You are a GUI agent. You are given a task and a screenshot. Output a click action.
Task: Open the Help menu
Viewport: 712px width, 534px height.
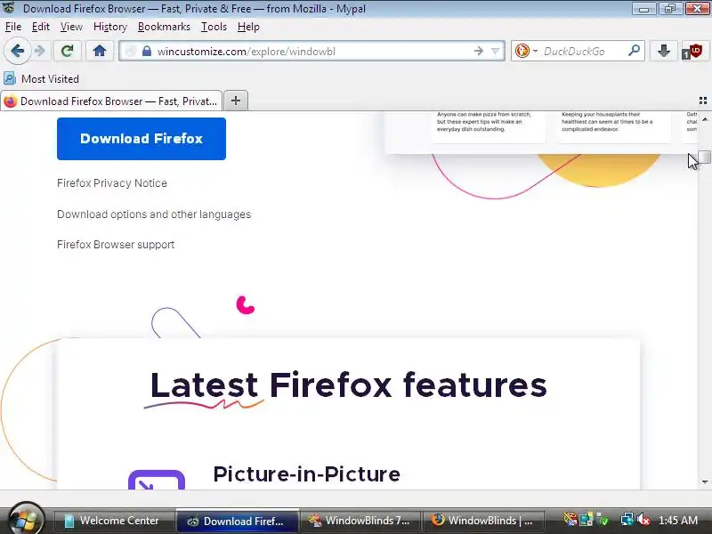[248, 27]
